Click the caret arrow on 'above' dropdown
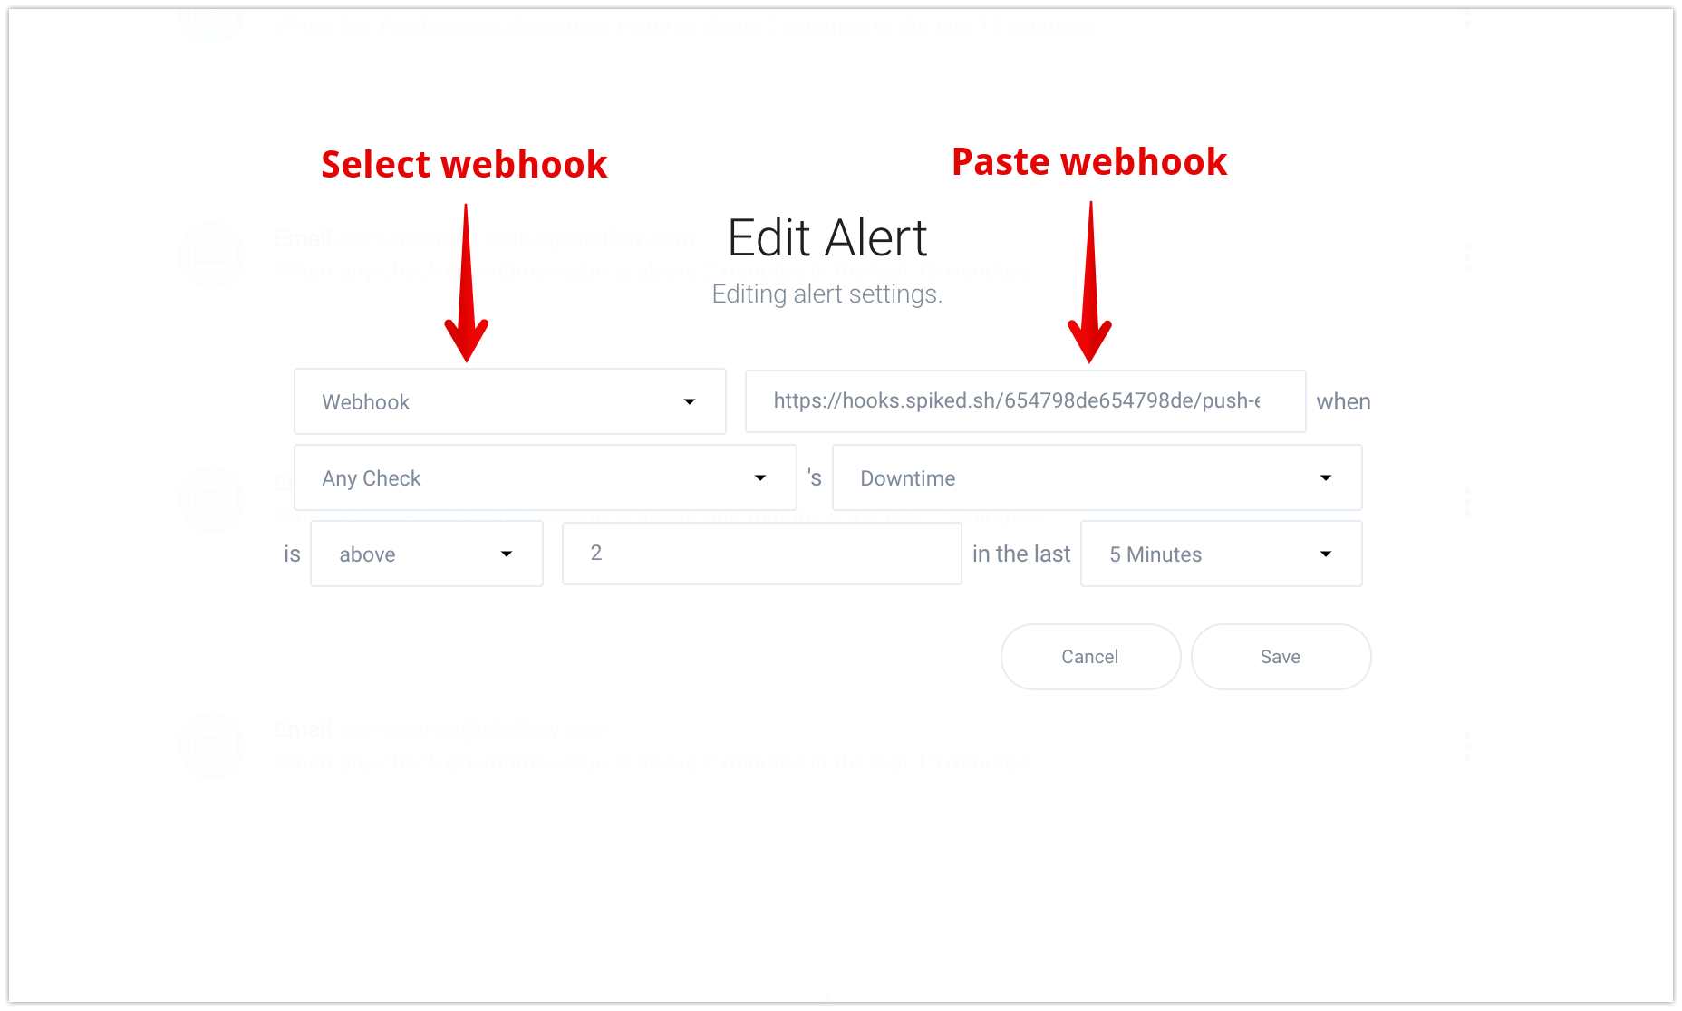Image resolution: width=1682 pixels, height=1011 pixels. pos(507,554)
